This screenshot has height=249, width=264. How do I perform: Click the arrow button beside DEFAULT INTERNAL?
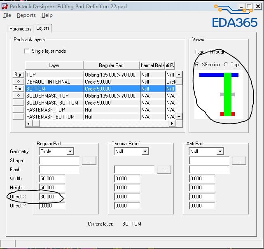pos(19,81)
